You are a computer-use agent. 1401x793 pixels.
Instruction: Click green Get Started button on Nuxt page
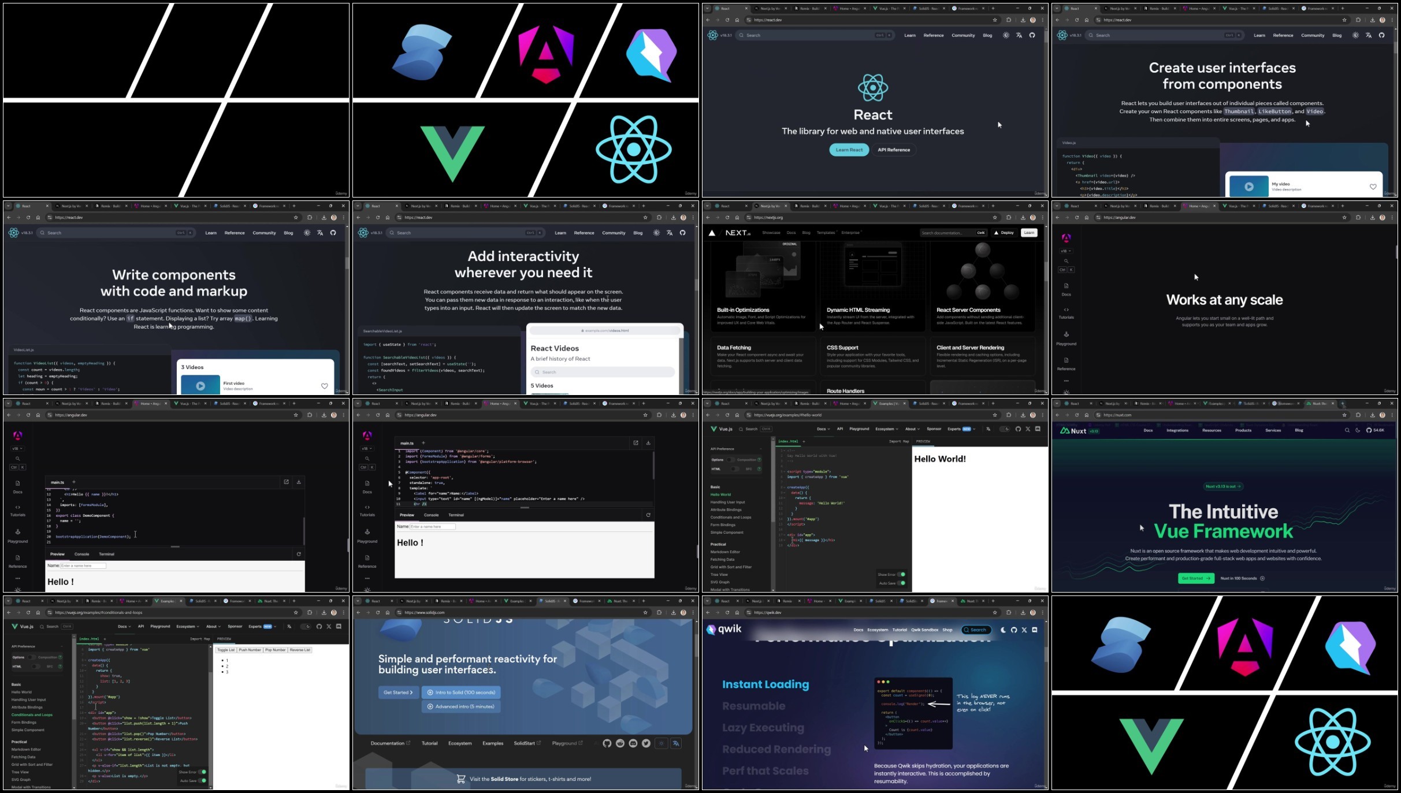pyautogui.click(x=1196, y=578)
